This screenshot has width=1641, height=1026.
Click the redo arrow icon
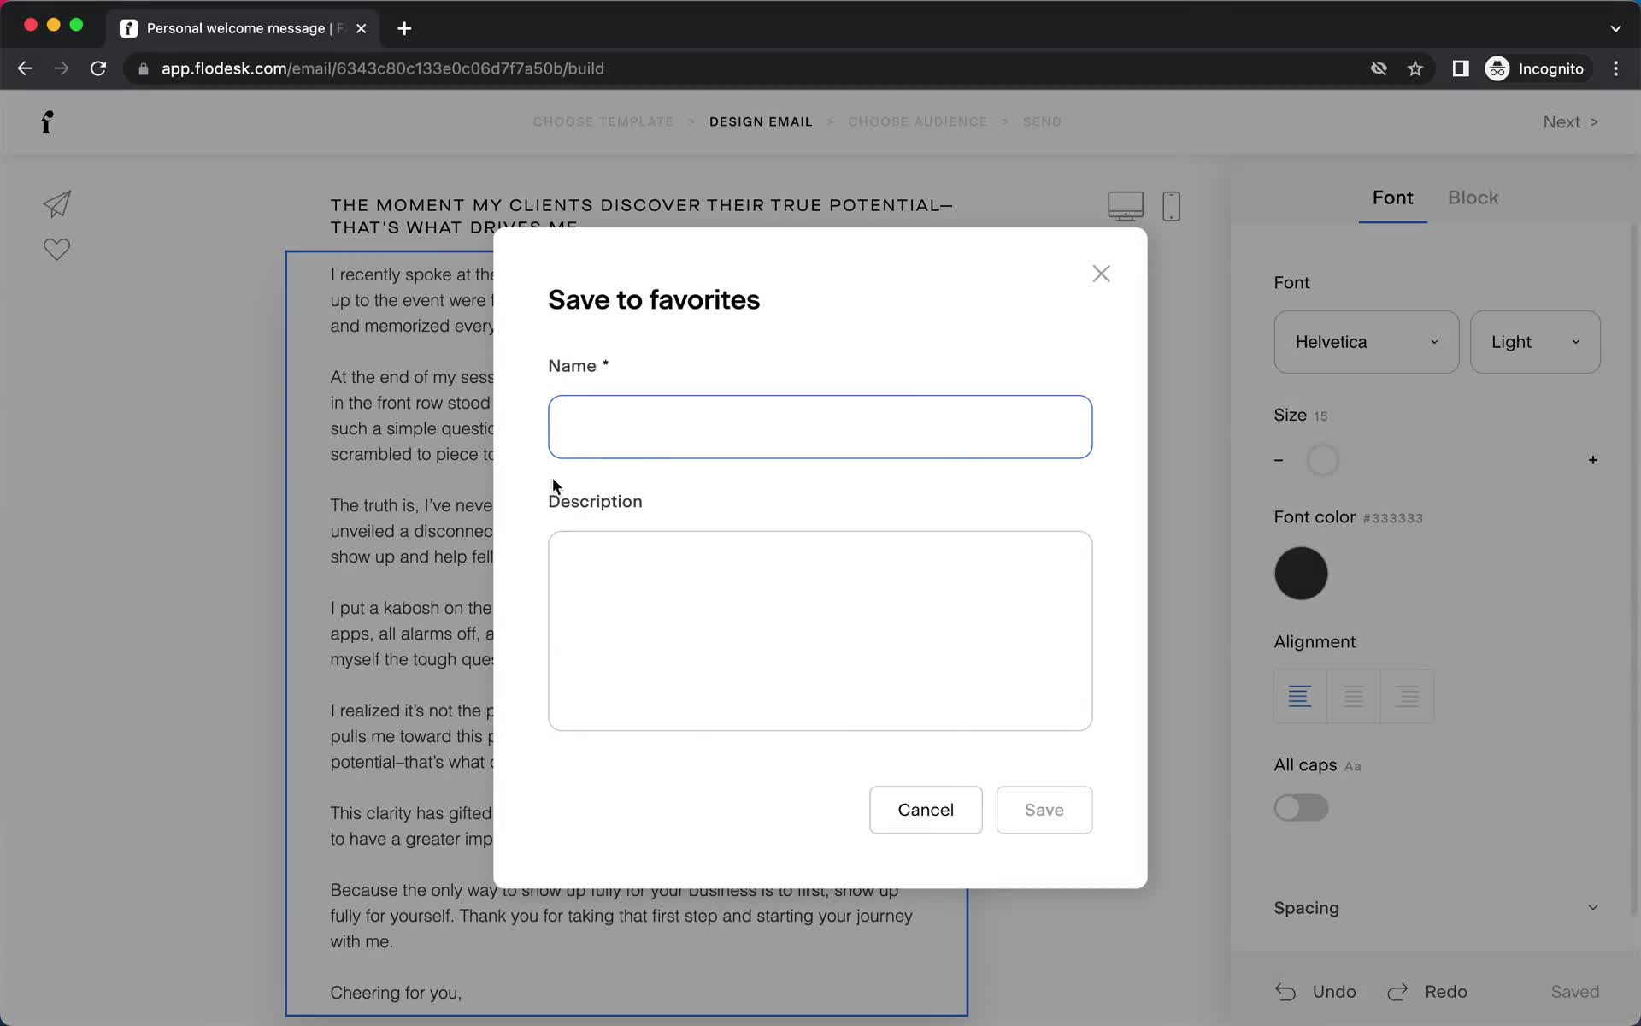pyautogui.click(x=1400, y=992)
